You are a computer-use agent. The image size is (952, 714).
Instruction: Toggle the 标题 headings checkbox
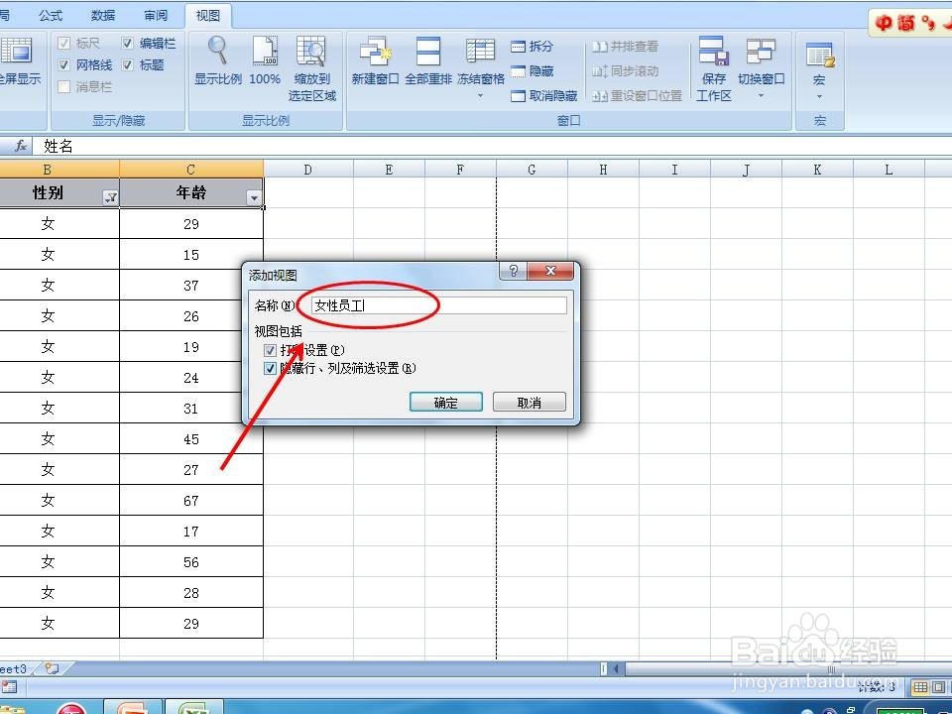pyautogui.click(x=127, y=65)
